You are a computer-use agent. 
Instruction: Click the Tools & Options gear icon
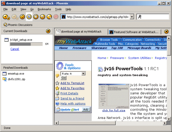tap(60, 66)
